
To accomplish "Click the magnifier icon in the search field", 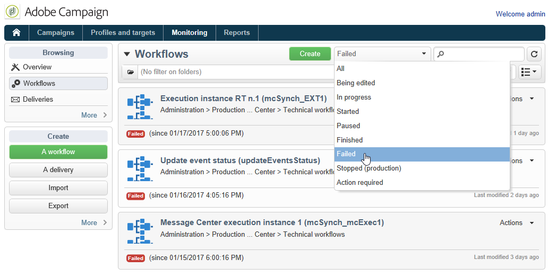I will point(441,54).
